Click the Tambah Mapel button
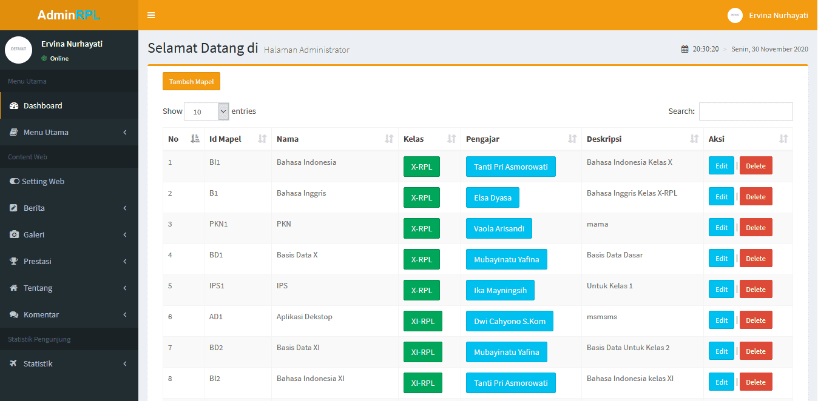818x401 pixels. pos(191,81)
